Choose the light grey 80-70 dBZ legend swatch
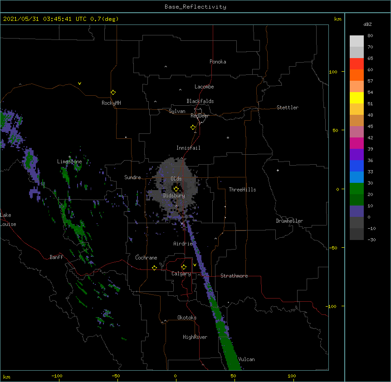 tap(357, 41)
